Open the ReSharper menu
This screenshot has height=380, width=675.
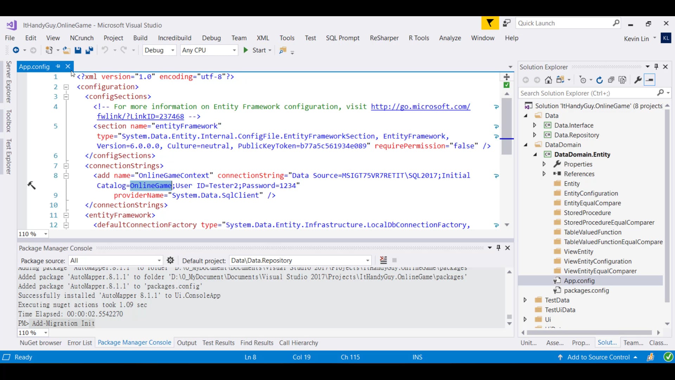pyautogui.click(x=384, y=38)
